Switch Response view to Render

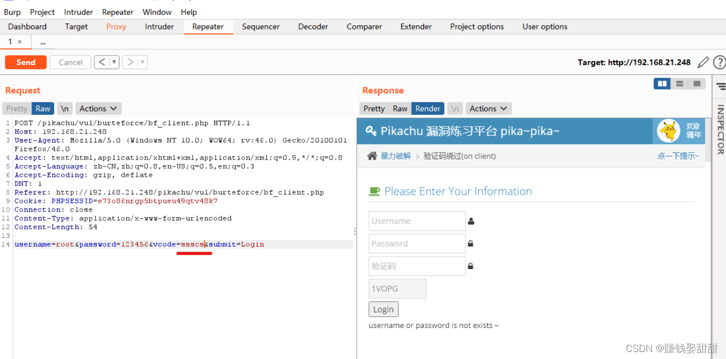point(428,108)
